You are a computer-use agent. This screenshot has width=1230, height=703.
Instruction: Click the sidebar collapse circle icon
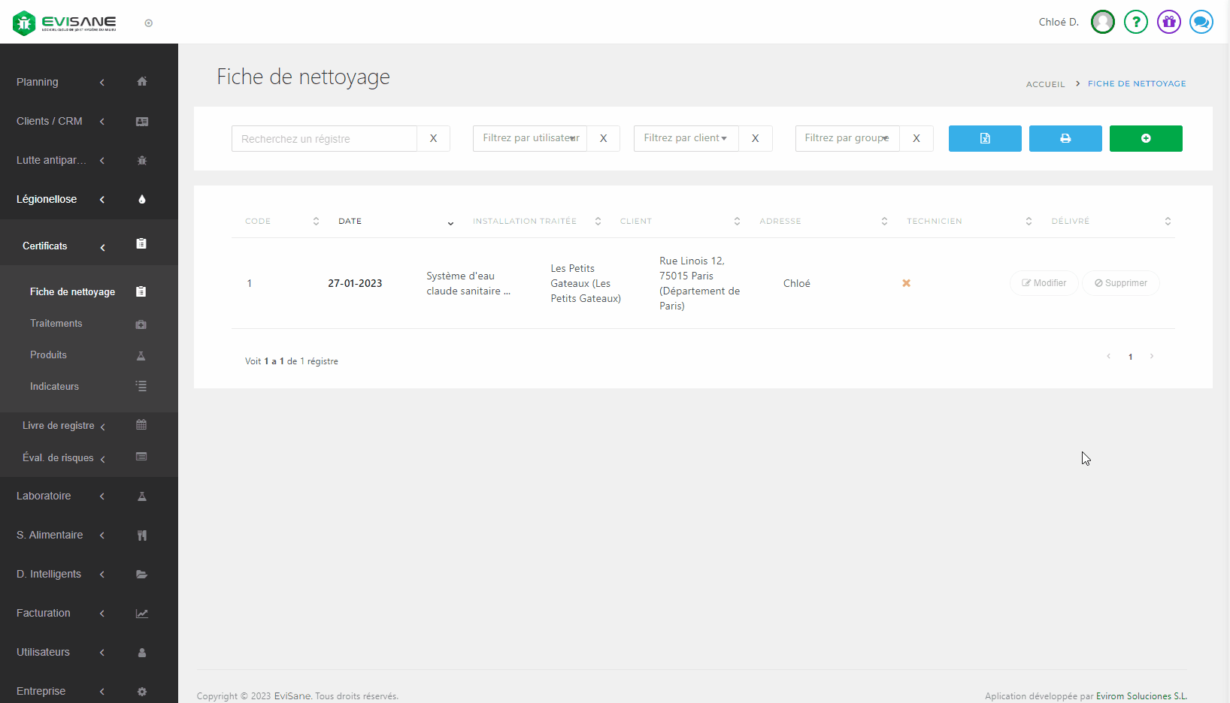pos(149,23)
